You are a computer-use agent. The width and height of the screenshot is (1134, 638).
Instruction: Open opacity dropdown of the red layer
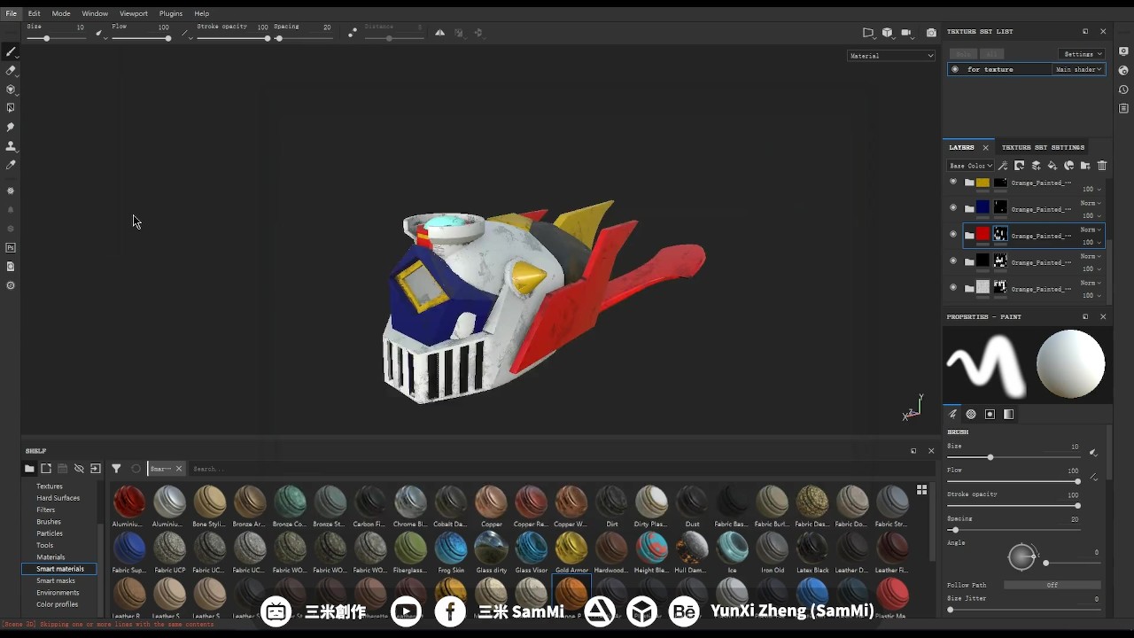[x=1091, y=242]
